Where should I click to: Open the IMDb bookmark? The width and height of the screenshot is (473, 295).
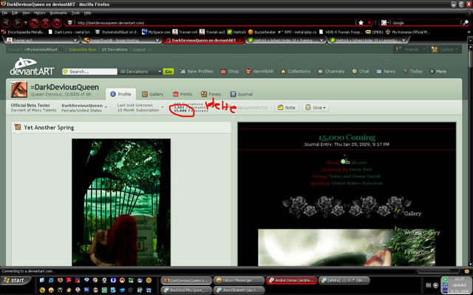(x=374, y=32)
